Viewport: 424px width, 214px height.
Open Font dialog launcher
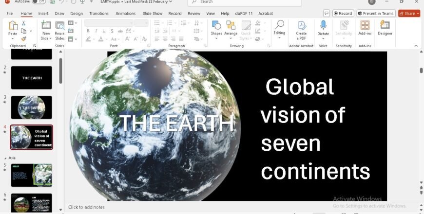click(x=148, y=46)
